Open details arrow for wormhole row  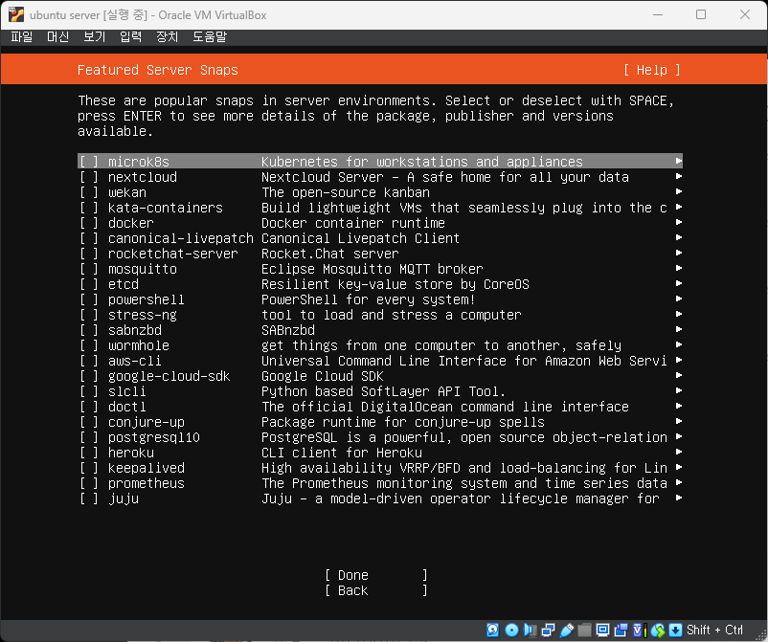click(679, 344)
